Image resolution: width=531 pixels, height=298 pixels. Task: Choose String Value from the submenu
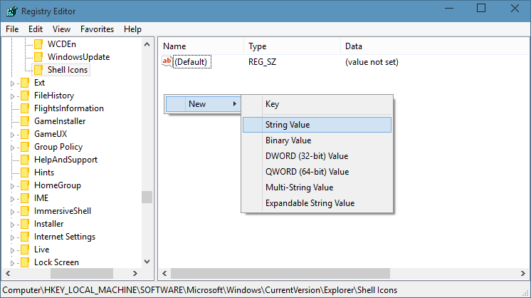[288, 125]
